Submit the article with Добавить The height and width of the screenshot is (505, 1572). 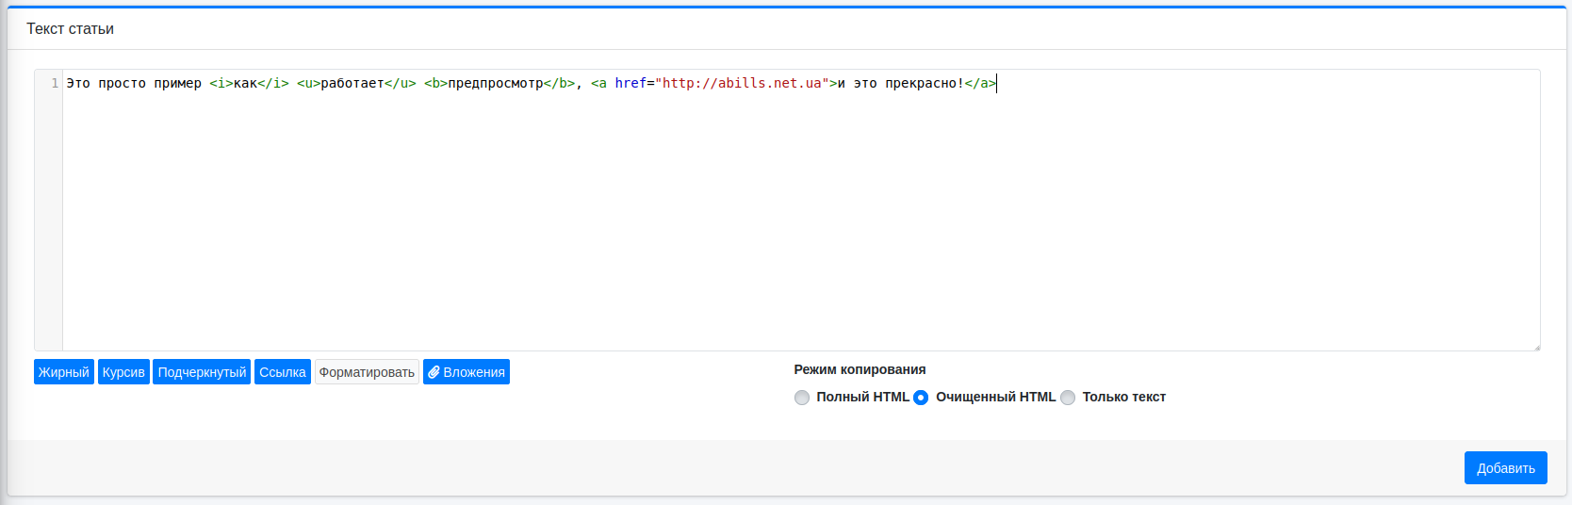pyautogui.click(x=1505, y=468)
